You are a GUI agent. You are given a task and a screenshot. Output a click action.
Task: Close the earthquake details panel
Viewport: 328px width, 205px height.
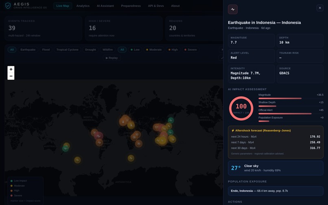click(x=320, y=8)
